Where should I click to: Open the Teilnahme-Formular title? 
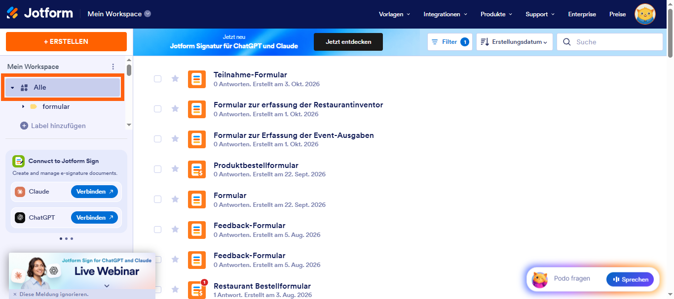(x=250, y=75)
